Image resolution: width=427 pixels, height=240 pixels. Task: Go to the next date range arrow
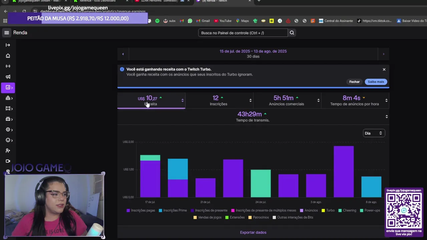tap(383, 54)
